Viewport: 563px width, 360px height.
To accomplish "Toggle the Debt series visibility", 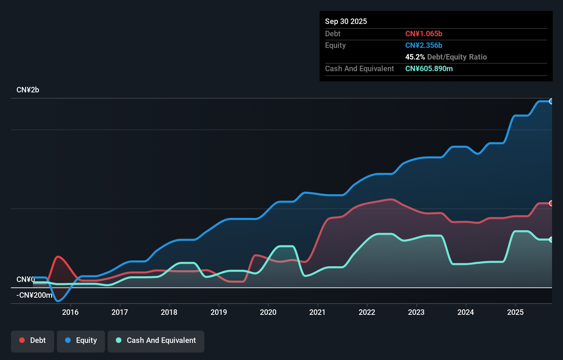I will (32, 341).
